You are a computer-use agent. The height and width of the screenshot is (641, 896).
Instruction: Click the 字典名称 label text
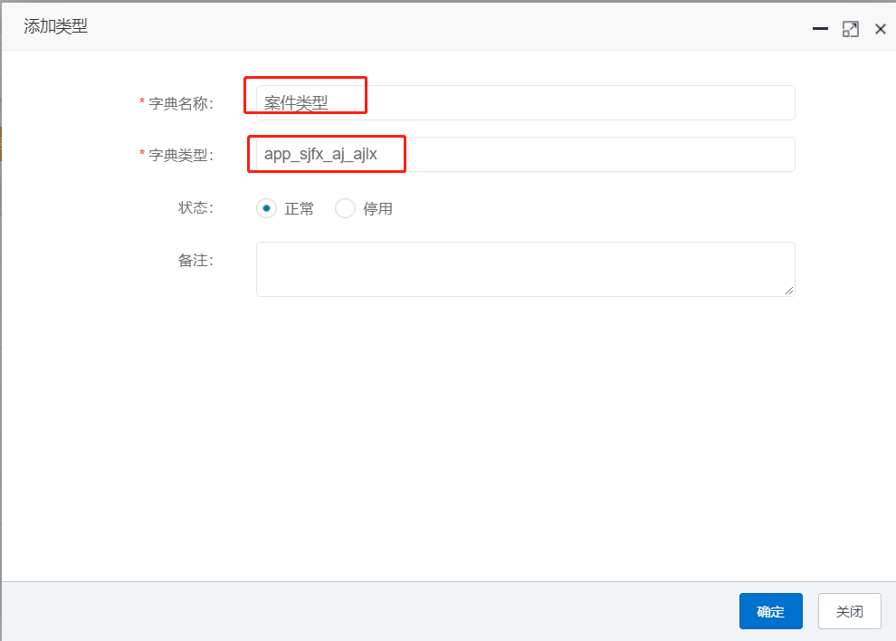[x=181, y=103]
